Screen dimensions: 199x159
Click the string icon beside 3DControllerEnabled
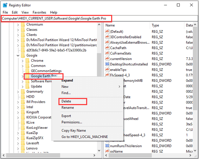point(107,37)
